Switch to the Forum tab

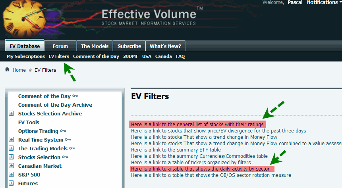pyautogui.click(x=60, y=46)
